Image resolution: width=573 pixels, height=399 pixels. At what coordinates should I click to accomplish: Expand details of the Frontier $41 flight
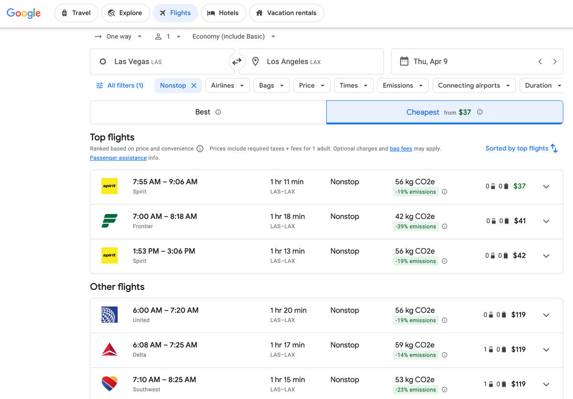pyautogui.click(x=546, y=221)
